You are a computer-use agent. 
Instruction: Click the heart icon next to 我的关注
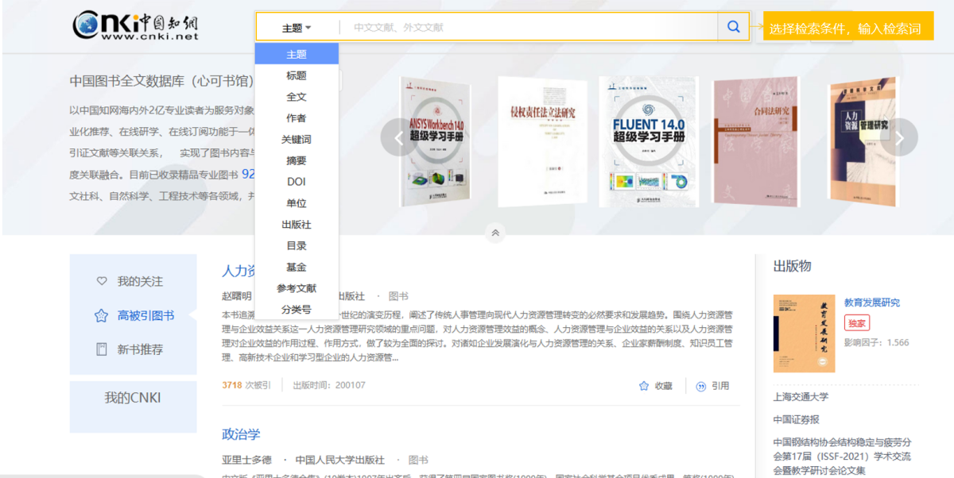(101, 281)
